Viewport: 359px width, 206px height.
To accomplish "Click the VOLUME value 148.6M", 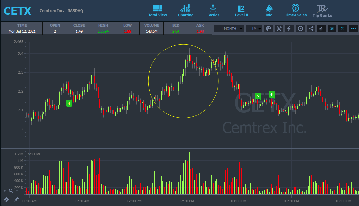I will [x=151, y=31].
